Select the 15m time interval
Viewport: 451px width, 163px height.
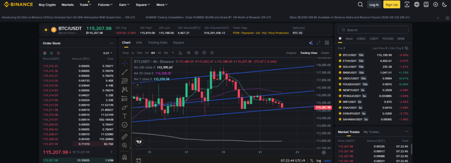click(140, 53)
